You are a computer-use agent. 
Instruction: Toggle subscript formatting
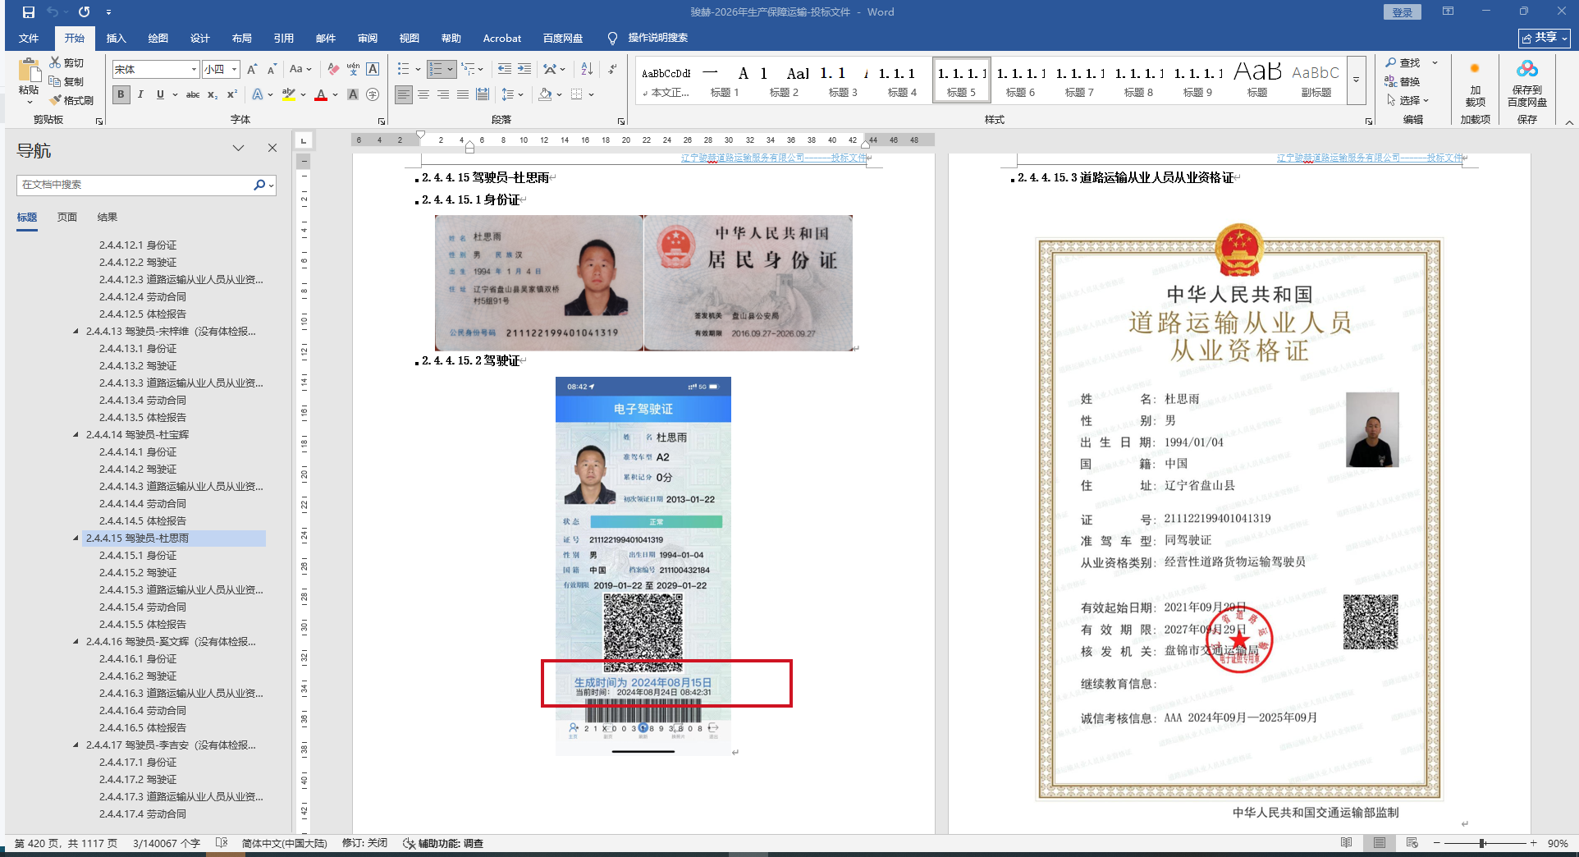[x=213, y=94]
